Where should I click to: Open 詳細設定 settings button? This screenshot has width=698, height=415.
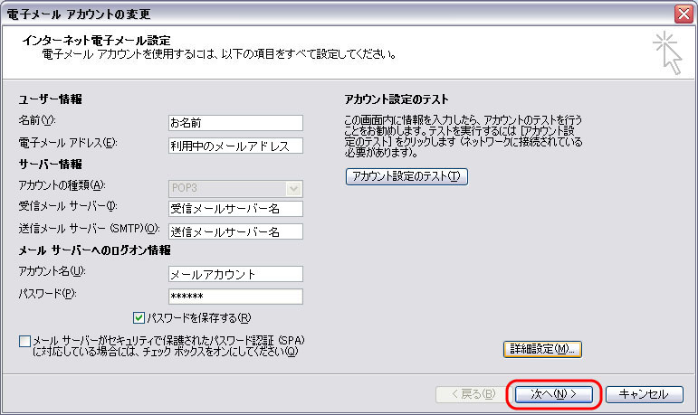542,349
